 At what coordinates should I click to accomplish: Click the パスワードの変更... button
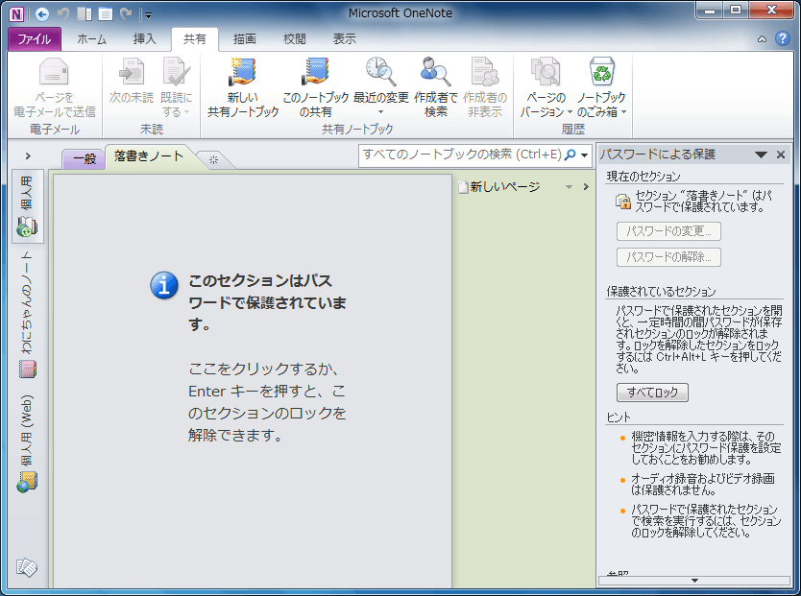click(668, 231)
